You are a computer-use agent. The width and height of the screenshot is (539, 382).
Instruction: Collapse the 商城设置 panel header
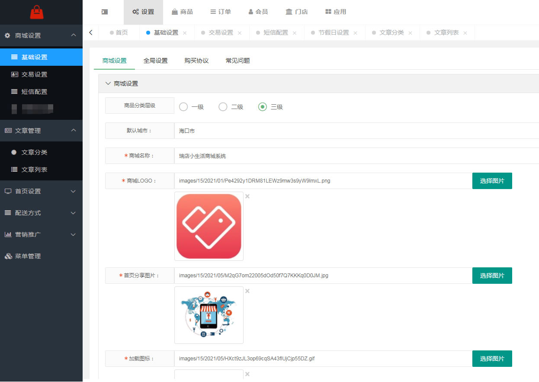[x=318, y=83]
